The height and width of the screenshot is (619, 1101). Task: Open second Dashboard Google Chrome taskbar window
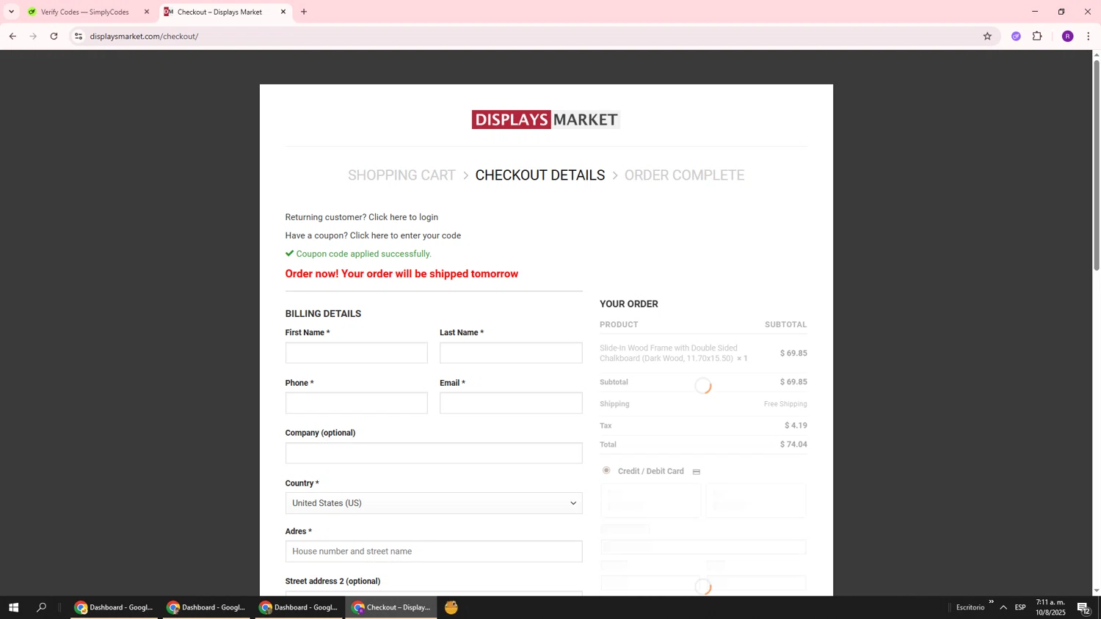pyautogui.click(x=207, y=607)
